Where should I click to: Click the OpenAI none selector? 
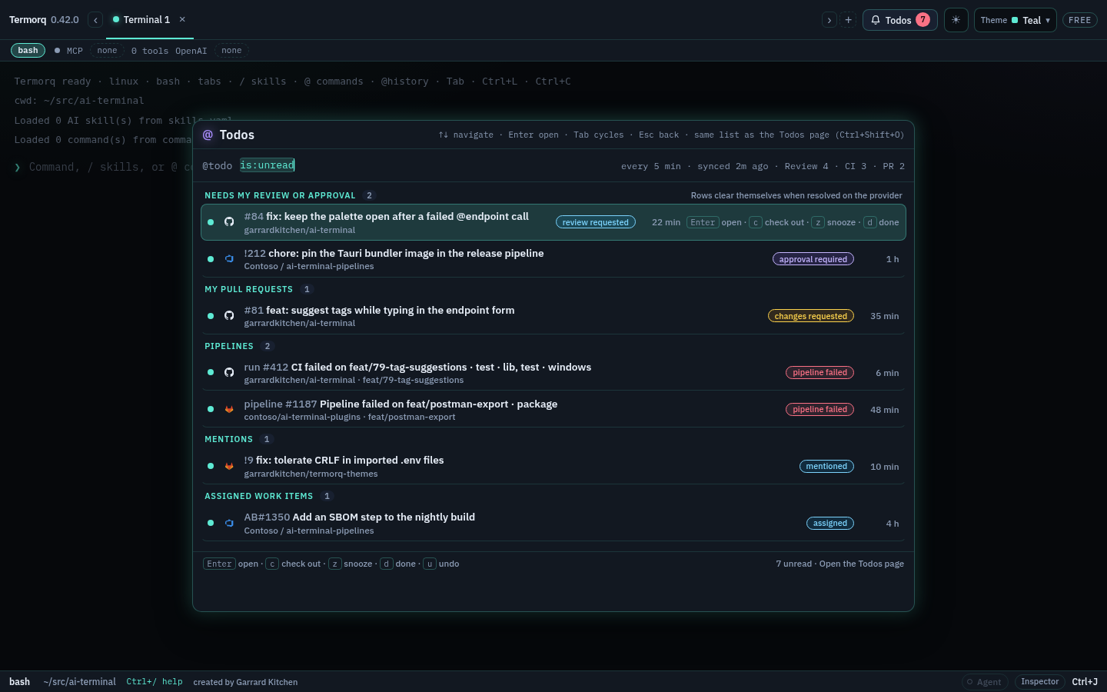point(231,51)
